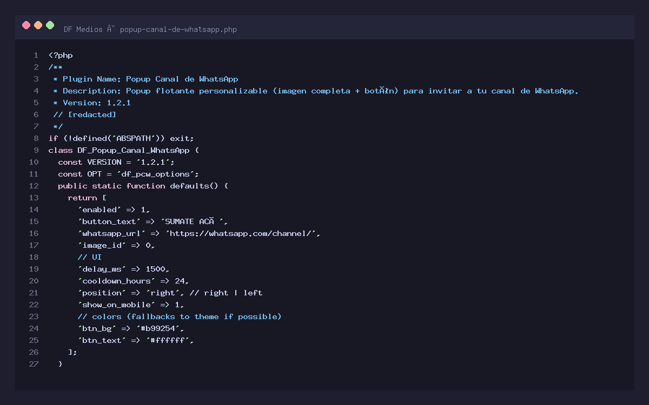
Task: Click the 'show_on_mobile' array key
Action: 116,305
